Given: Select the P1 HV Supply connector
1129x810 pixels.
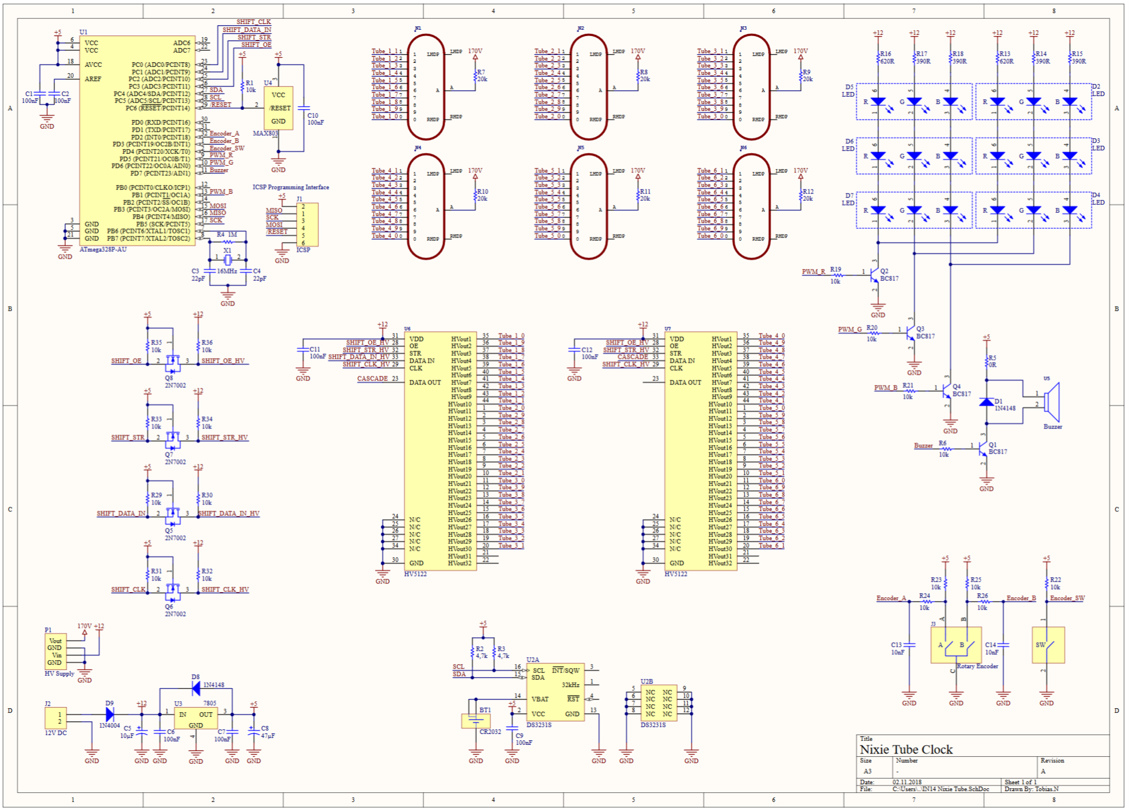Looking at the screenshot, I should tap(56, 652).
